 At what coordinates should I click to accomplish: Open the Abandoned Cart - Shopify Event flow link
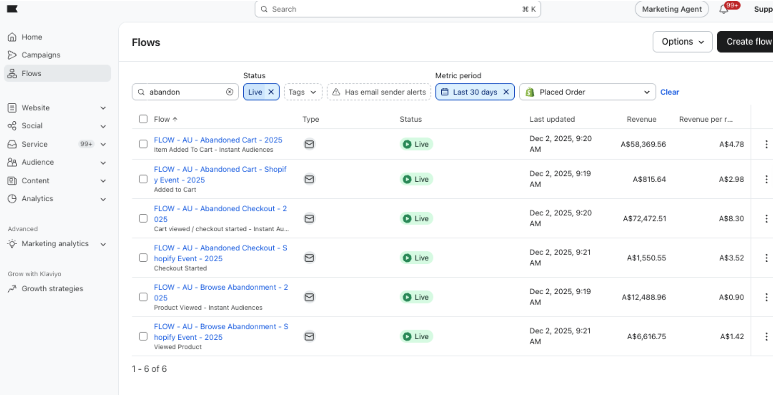220,175
